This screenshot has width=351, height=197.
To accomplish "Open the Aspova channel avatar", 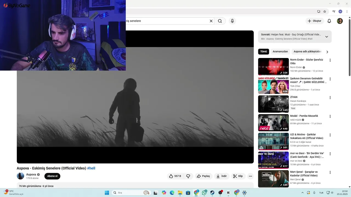I will (20, 176).
